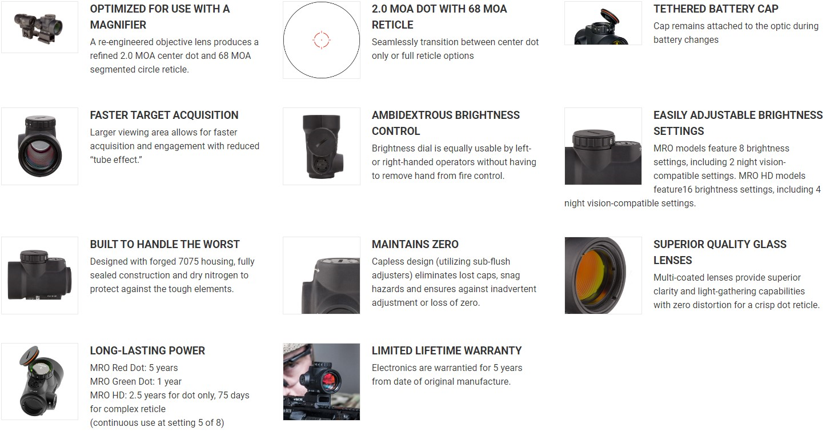
Task: Open the red segmented circle reticle image
Action: (x=322, y=40)
